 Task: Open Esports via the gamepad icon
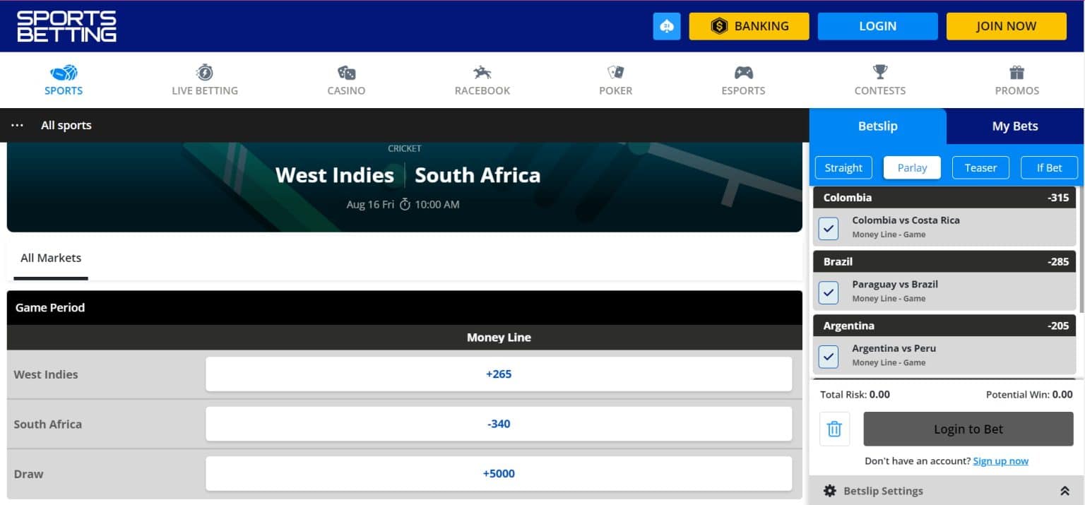[x=743, y=73]
